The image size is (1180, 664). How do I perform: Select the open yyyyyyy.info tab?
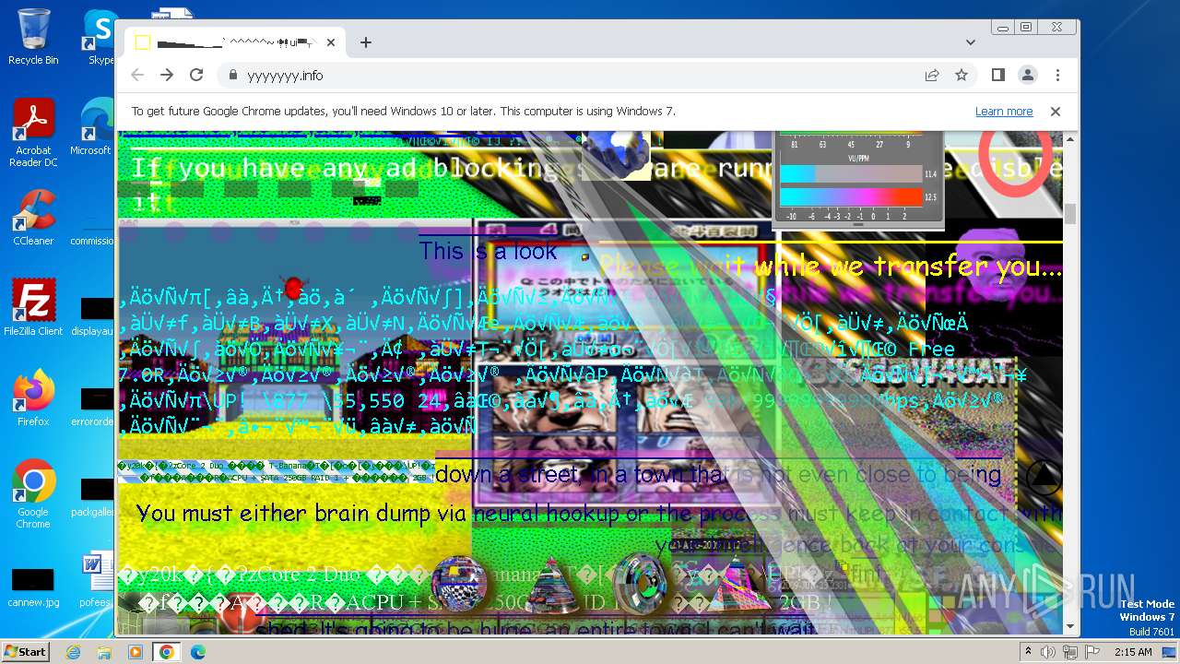235,42
